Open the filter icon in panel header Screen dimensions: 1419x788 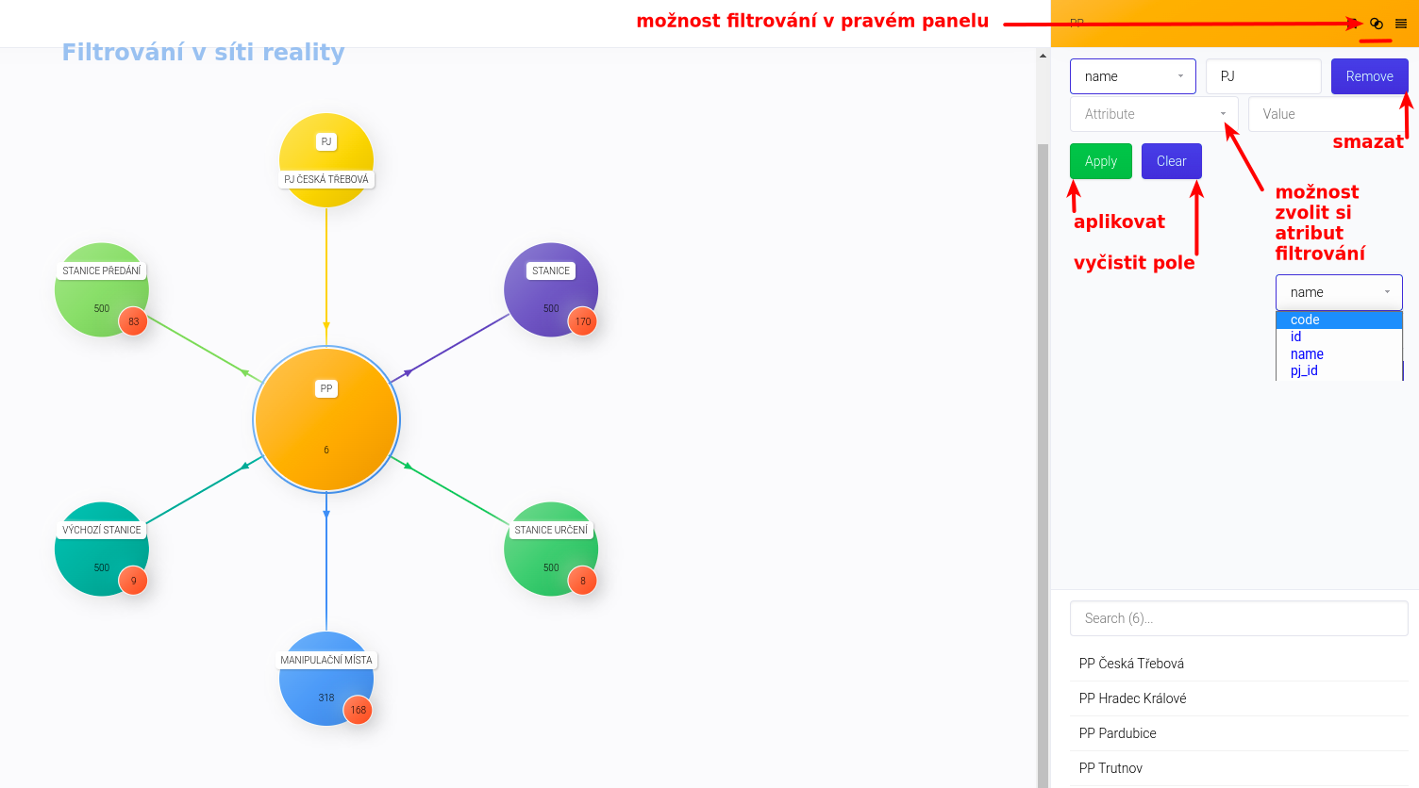[x=1376, y=24]
